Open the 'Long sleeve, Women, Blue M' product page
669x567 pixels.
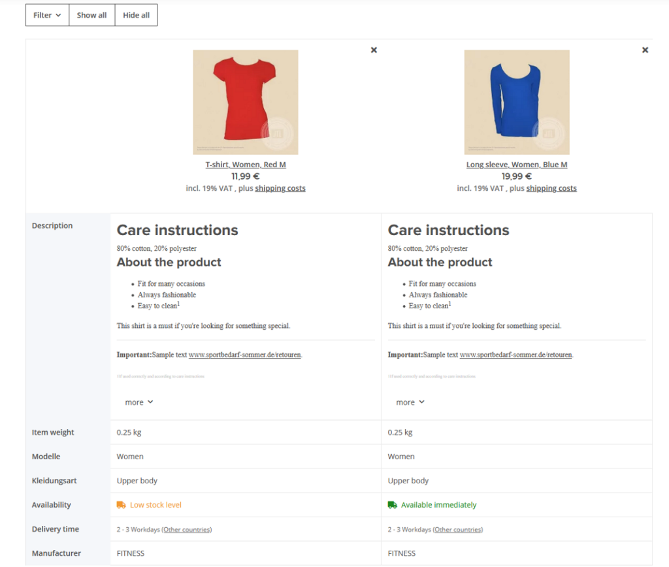tap(517, 164)
